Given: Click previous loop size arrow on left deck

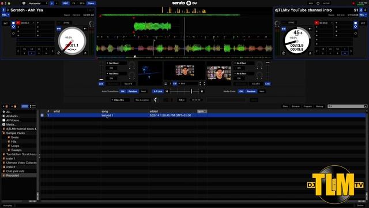Looking at the screenshot, I should coord(18,51).
